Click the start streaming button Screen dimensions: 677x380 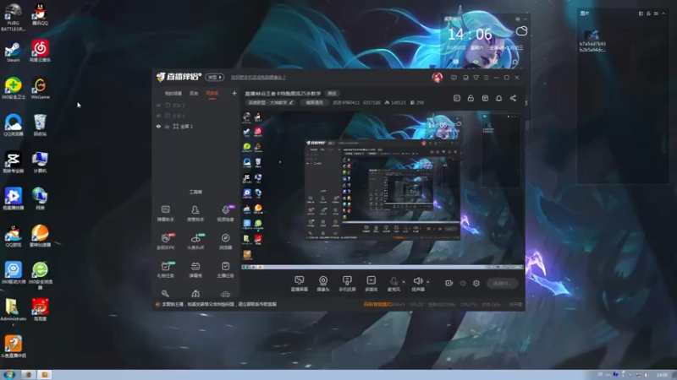point(502,283)
